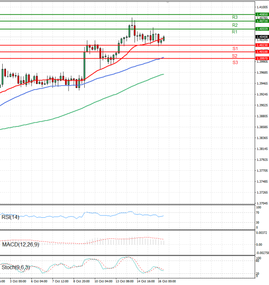The image size is (269, 285).
Task: Click the S2 support label
Action: tap(234, 56)
